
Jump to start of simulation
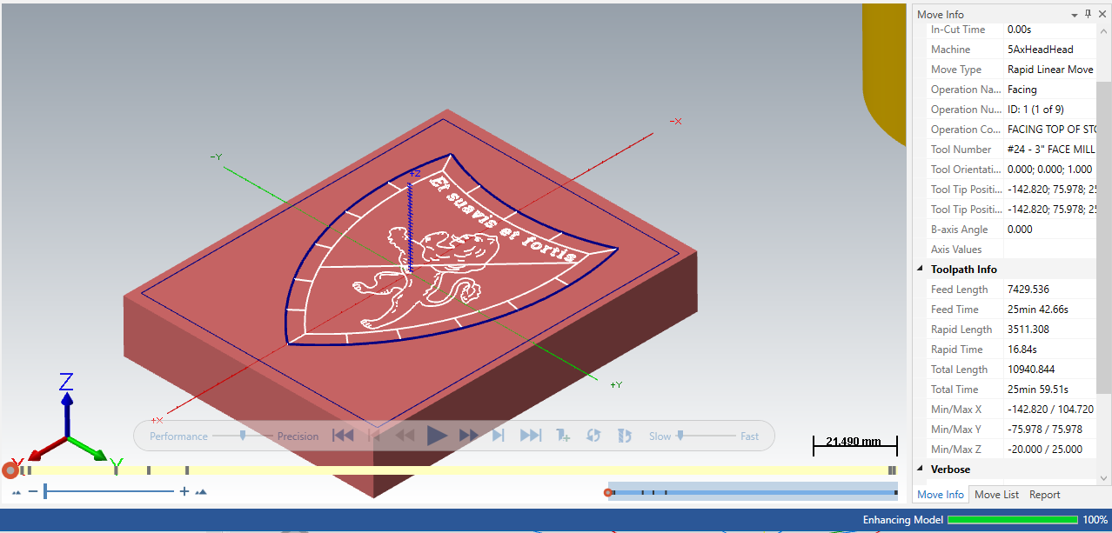(x=343, y=436)
